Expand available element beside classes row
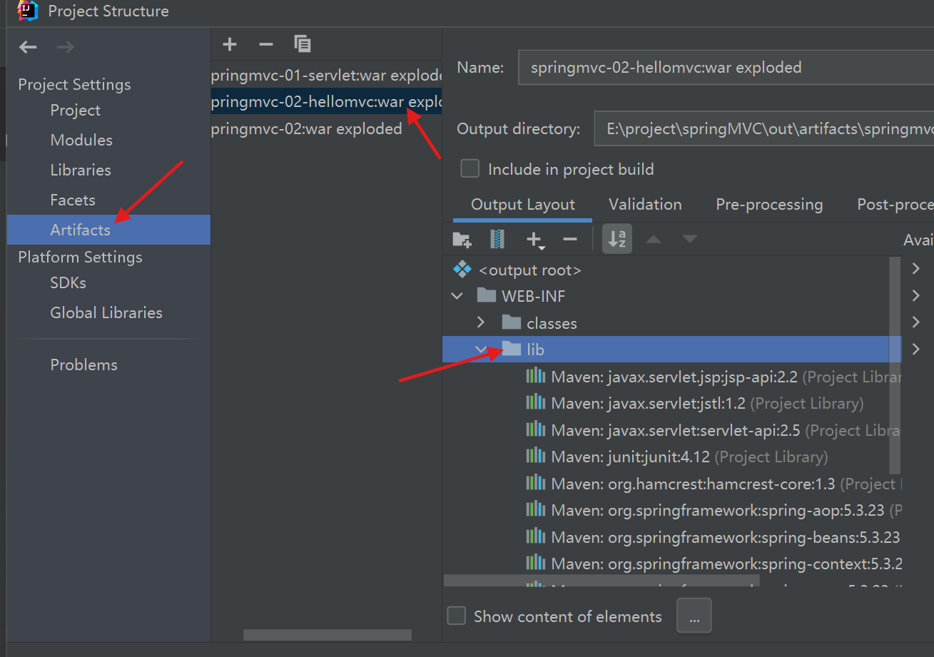This screenshot has height=657, width=934. (x=915, y=322)
